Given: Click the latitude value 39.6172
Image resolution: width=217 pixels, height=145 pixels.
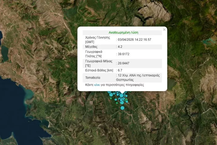Looking at the screenshot, I should point(124,54).
